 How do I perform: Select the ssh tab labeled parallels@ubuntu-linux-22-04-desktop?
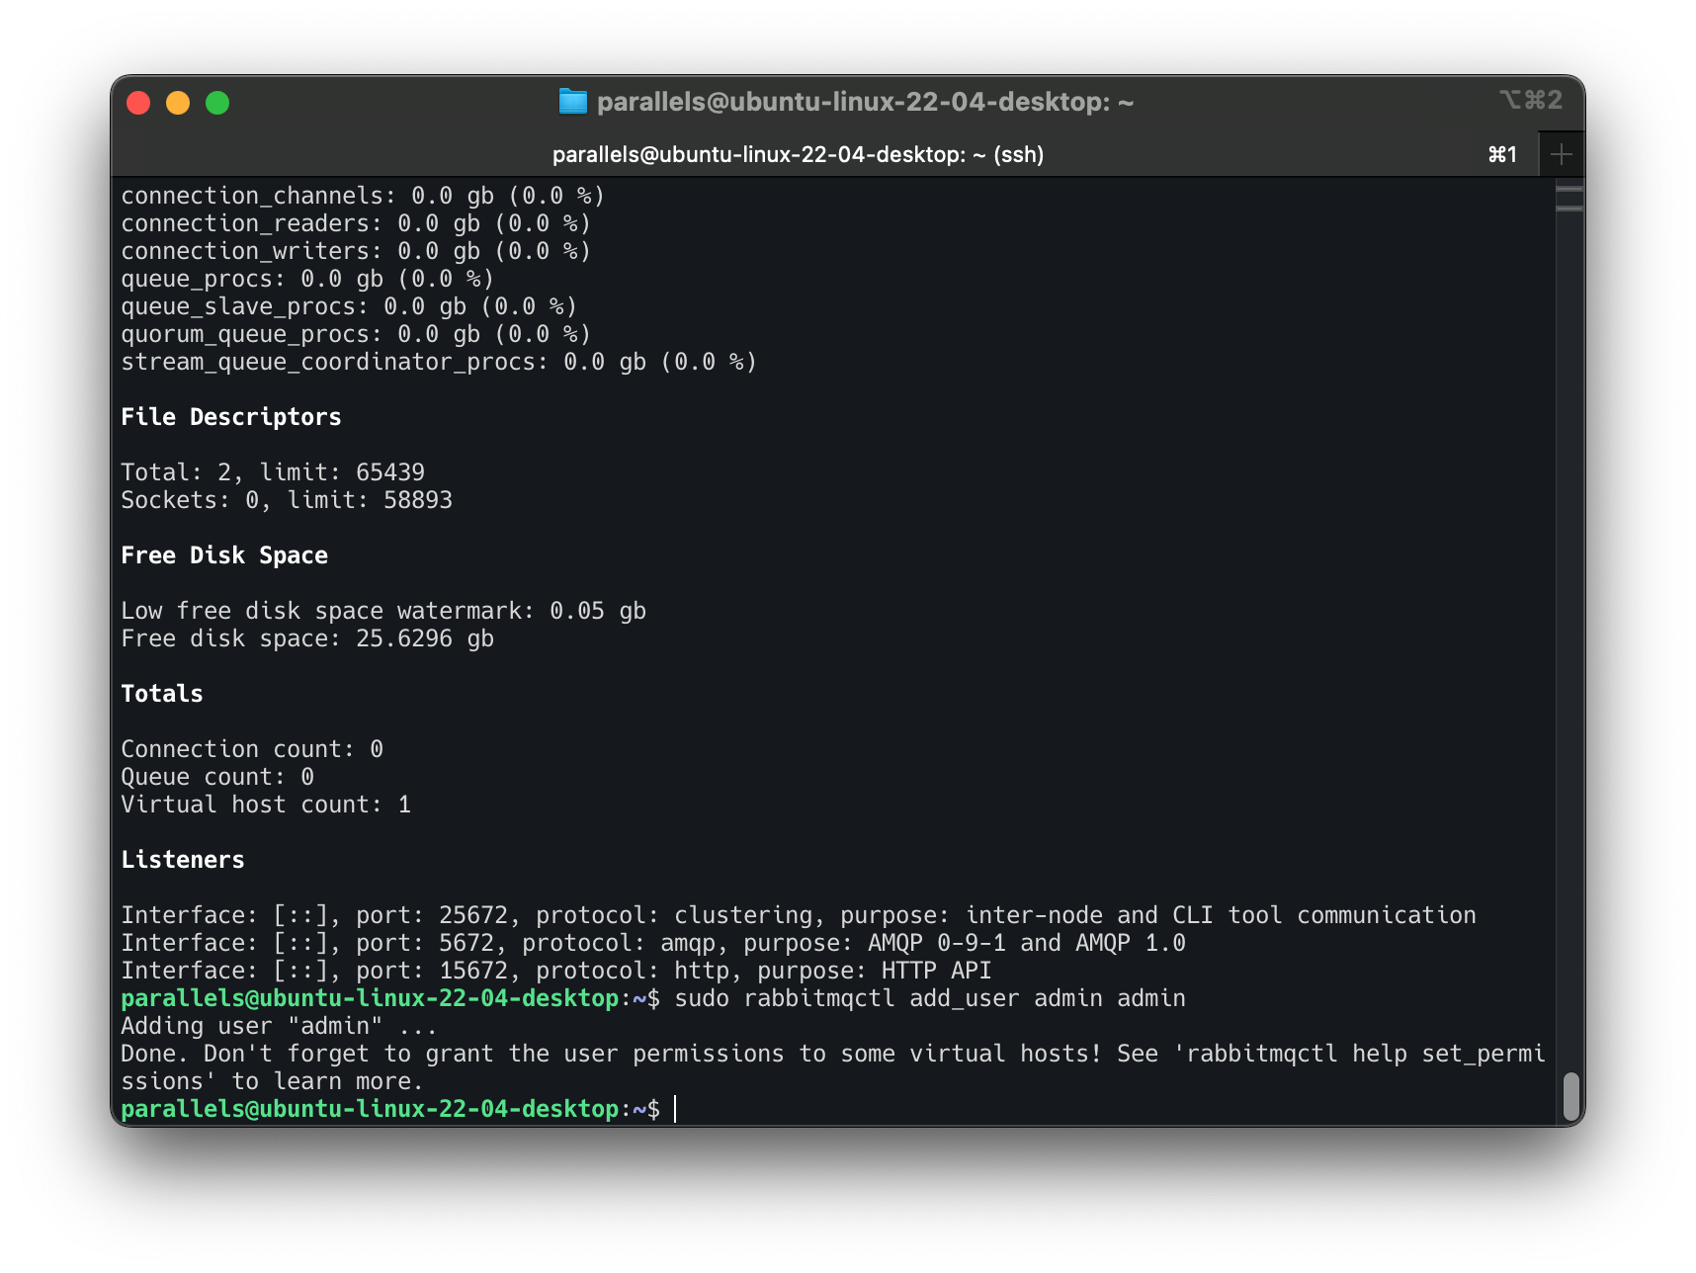point(797,154)
